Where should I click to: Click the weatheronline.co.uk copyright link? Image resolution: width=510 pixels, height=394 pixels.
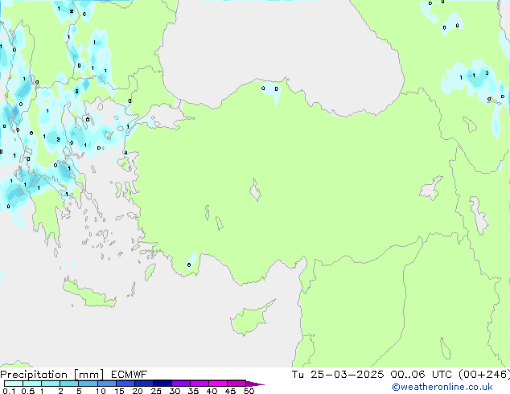tap(442, 387)
